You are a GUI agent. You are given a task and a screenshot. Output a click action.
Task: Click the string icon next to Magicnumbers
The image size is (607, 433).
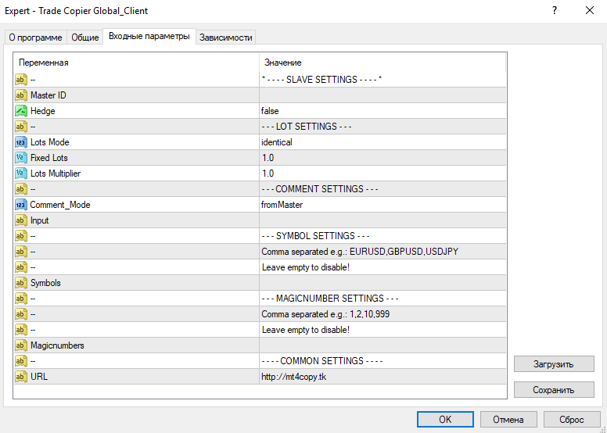pos(21,345)
